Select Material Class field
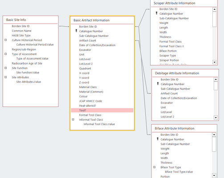 click(88, 87)
